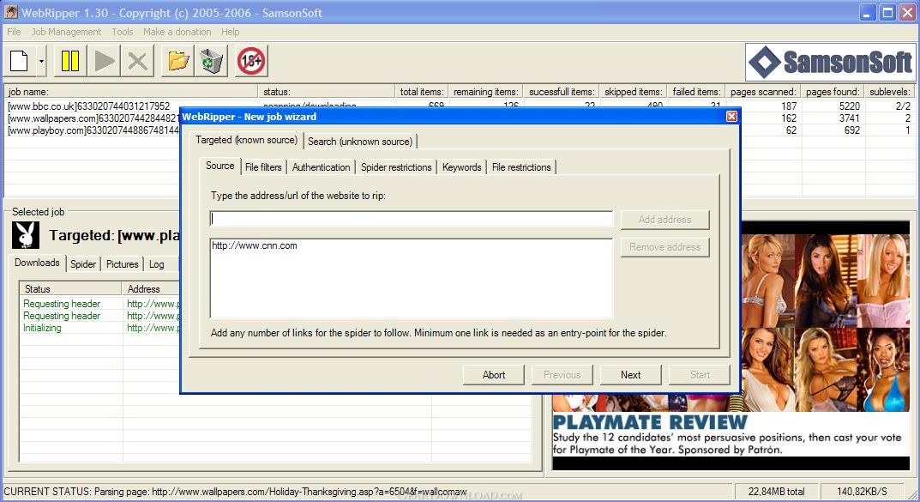The width and height of the screenshot is (920, 502).
Task: Close the New job wizard dialog
Action: point(731,116)
